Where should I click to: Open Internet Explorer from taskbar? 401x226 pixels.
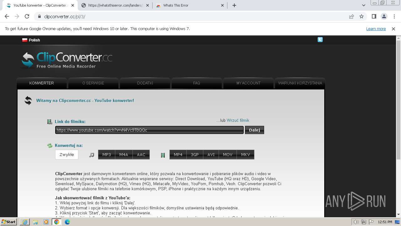tap(25, 222)
